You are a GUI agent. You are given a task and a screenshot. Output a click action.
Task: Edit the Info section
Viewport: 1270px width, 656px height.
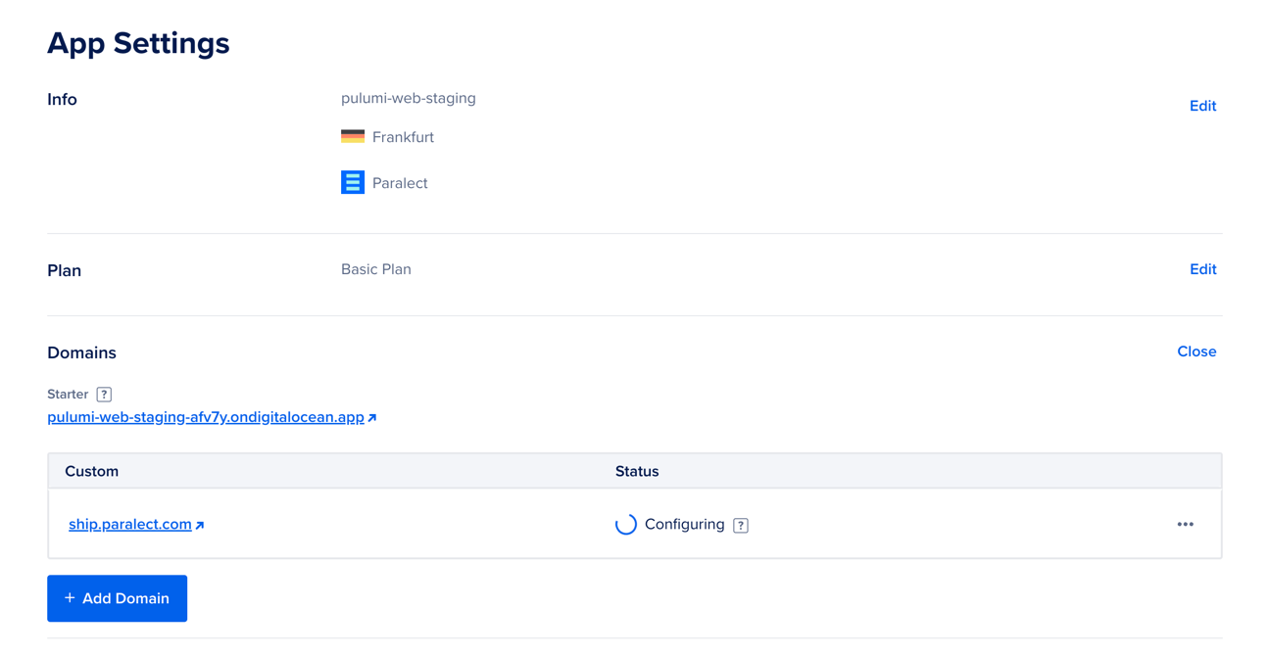click(1202, 106)
